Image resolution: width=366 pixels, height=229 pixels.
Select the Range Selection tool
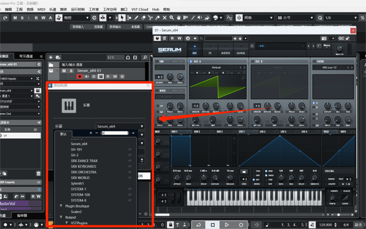[129, 18]
